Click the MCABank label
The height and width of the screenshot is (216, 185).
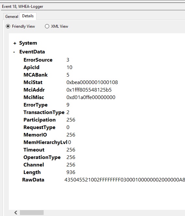tap(36, 75)
